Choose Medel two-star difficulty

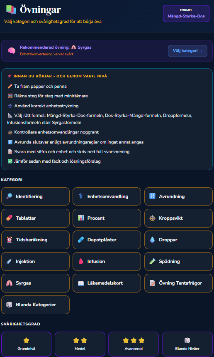click(x=80, y=344)
